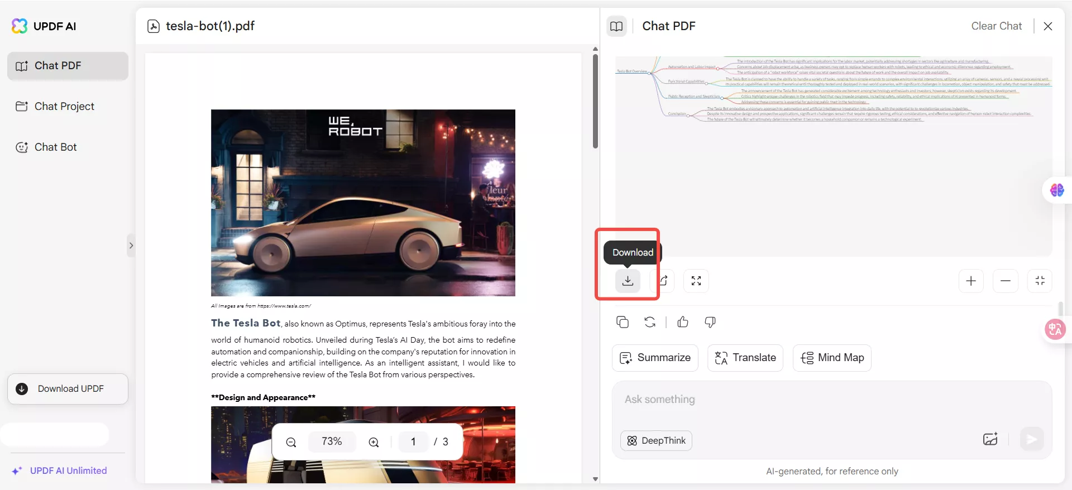Open mind map in fullscreen view
The height and width of the screenshot is (490, 1072).
[696, 281]
